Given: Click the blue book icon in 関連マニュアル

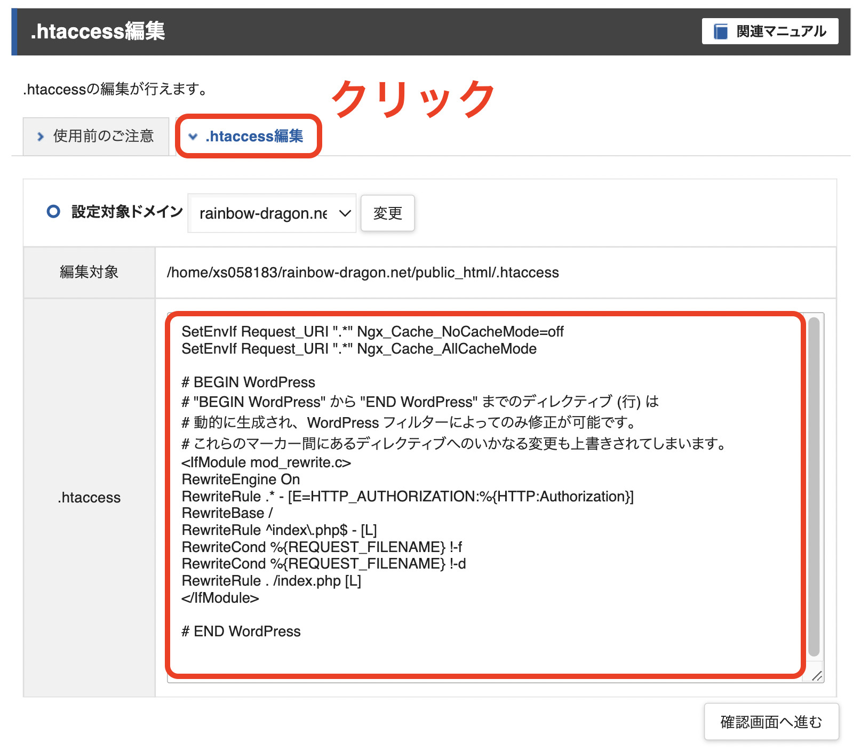Looking at the screenshot, I should tap(721, 31).
